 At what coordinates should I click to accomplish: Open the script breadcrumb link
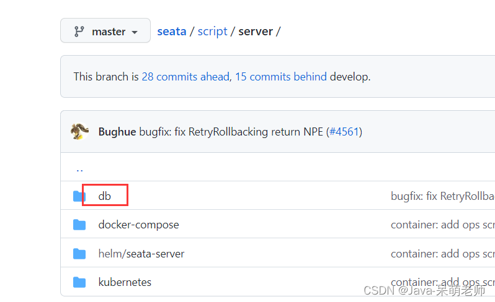pos(212,32)
